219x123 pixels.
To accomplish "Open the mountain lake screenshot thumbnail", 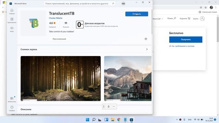I will coord(128,79).
